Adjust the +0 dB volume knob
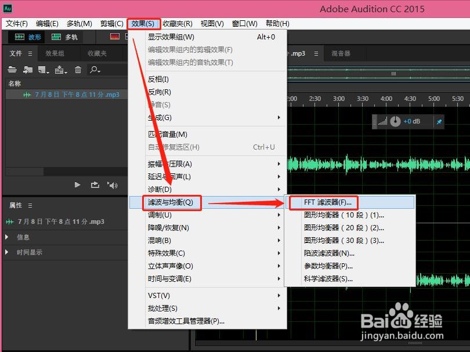Image resolution: width=470 pixels, height=352 pixels. (x=395, y=122)
